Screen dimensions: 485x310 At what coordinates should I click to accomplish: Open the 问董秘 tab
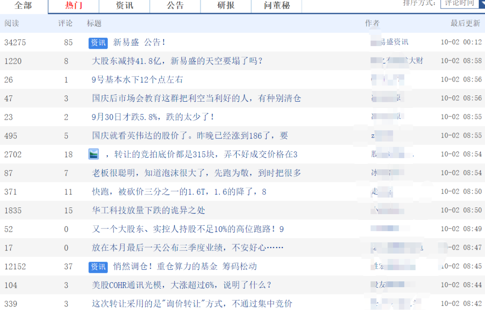pos(277,6)
